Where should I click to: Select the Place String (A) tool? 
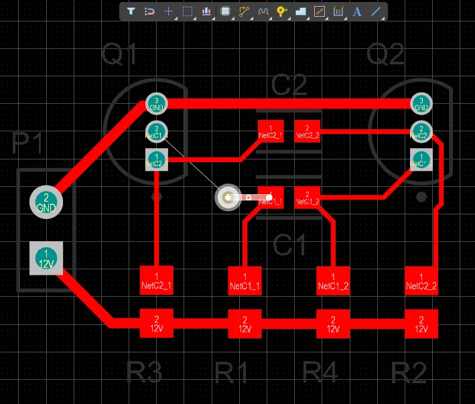coord(357,11)
